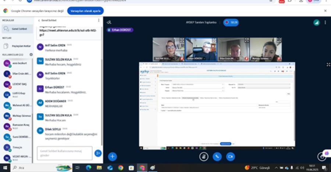Hide the user list panel icon
Screen dimensions: 331x172
[109, 22]
